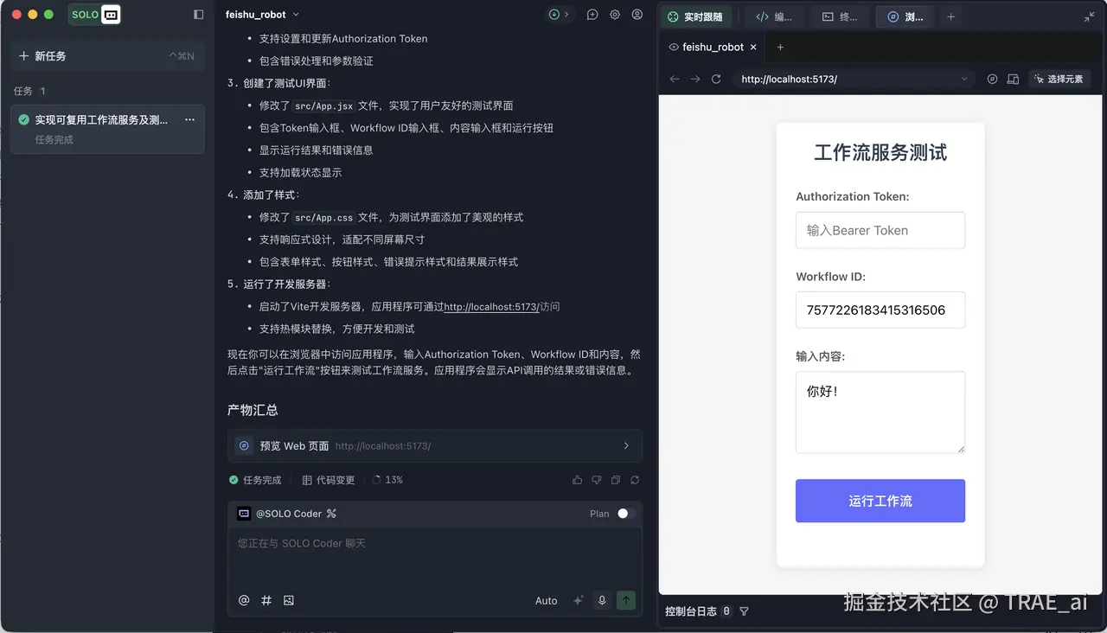Copy the response with the copy icon
The image size is (1107, 633).
pos(616,480)
